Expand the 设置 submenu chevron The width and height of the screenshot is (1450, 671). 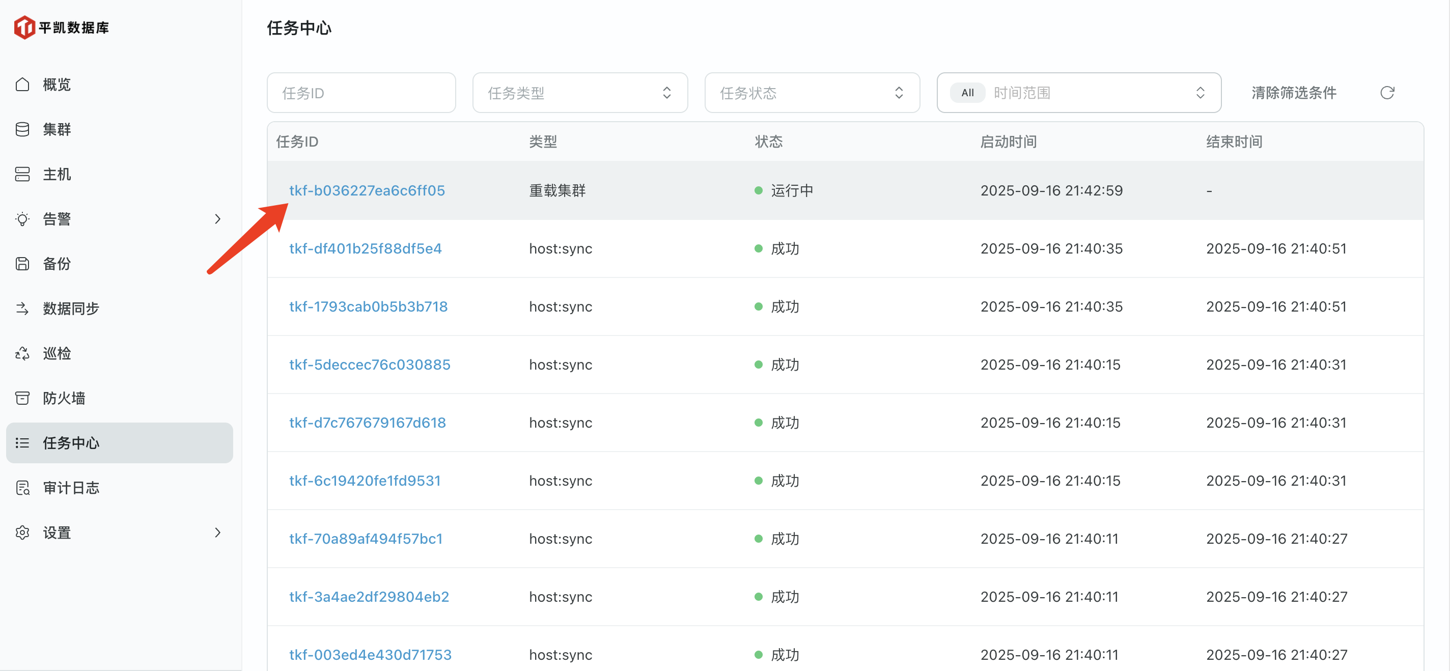point(217,533)
